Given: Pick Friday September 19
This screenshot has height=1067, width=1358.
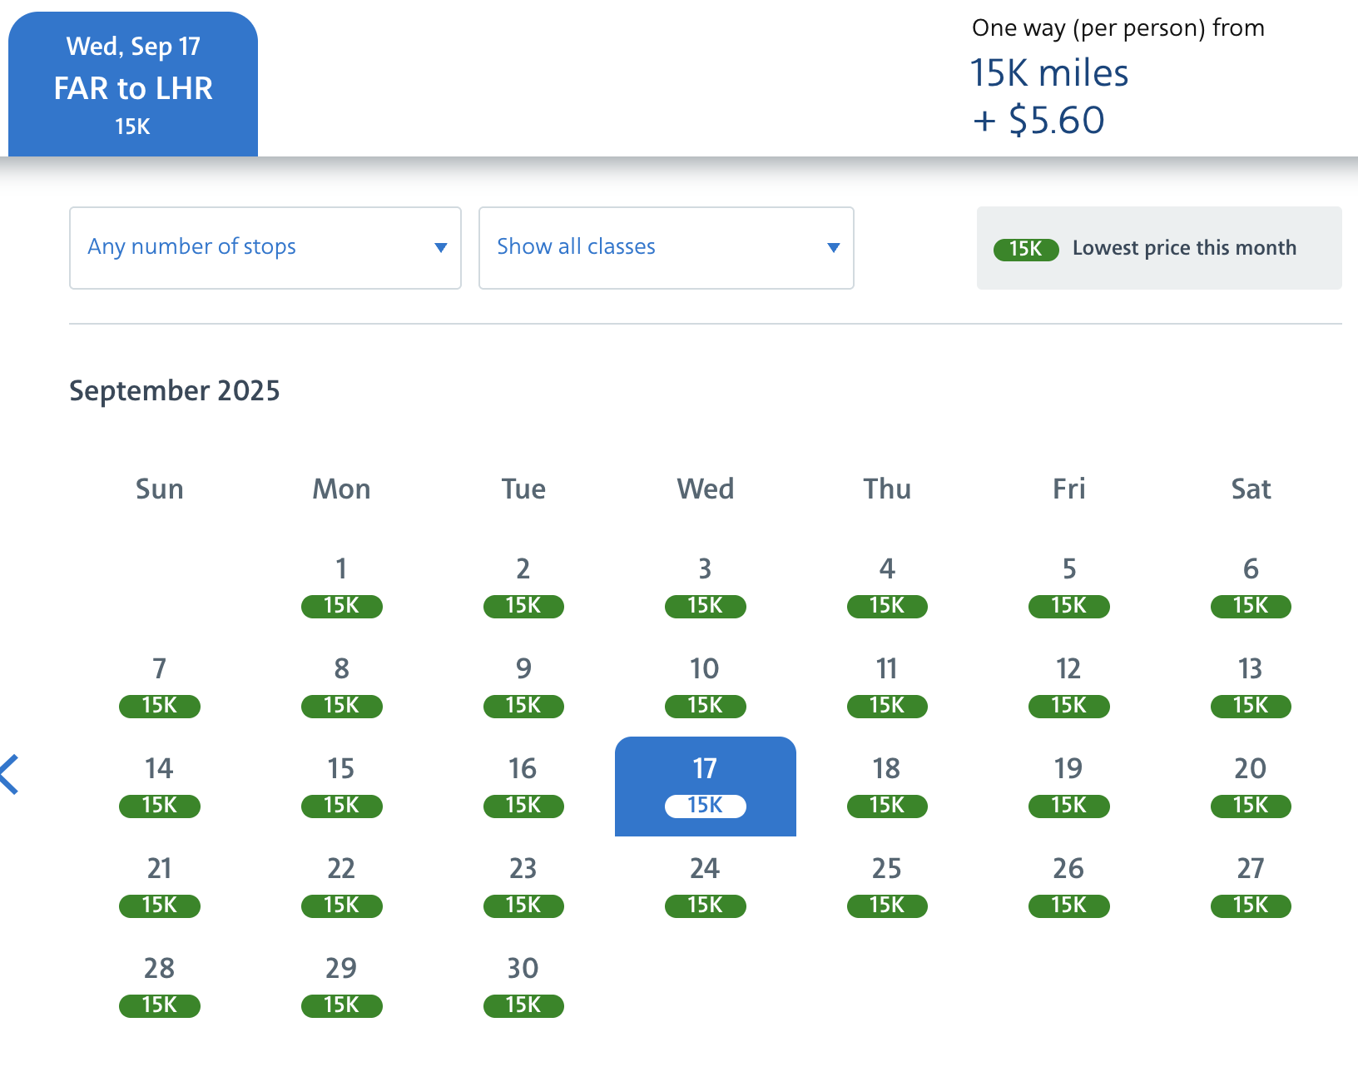Looking at the screenshot, I should [x=1069, y=787].
